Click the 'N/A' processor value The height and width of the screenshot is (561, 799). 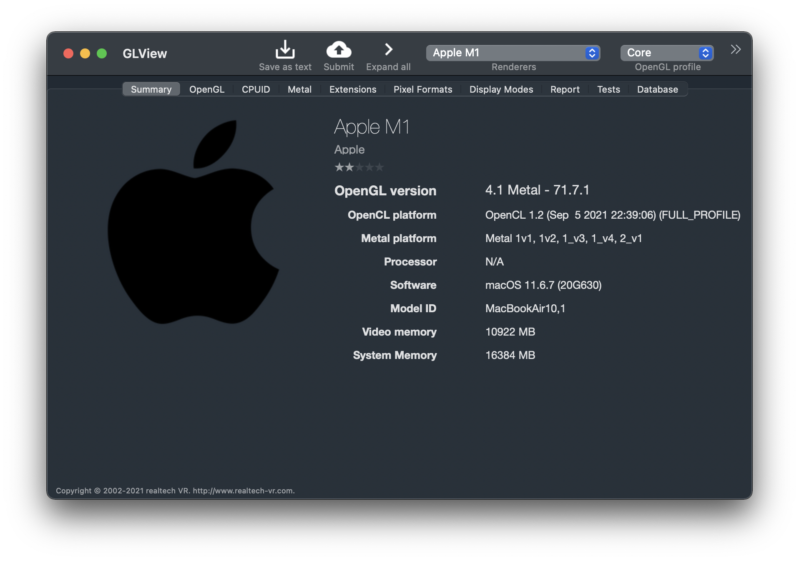click(x=495, y=262)
